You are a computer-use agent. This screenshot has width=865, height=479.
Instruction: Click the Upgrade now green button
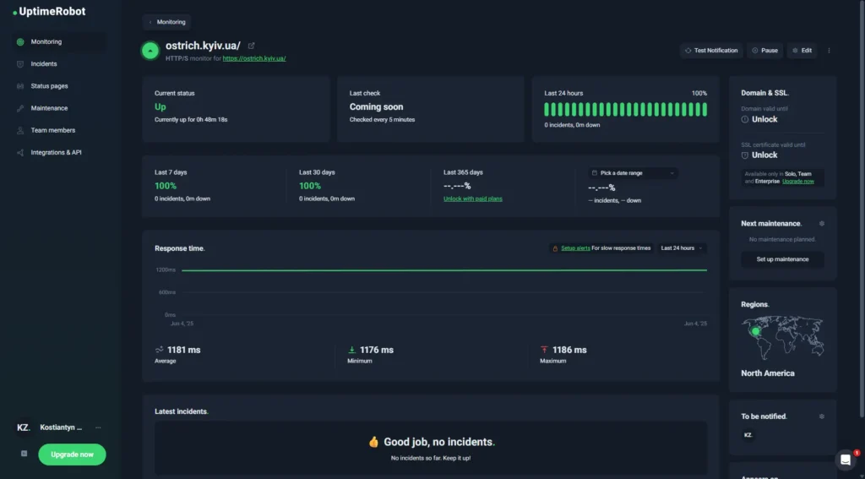tap(73, 455)
